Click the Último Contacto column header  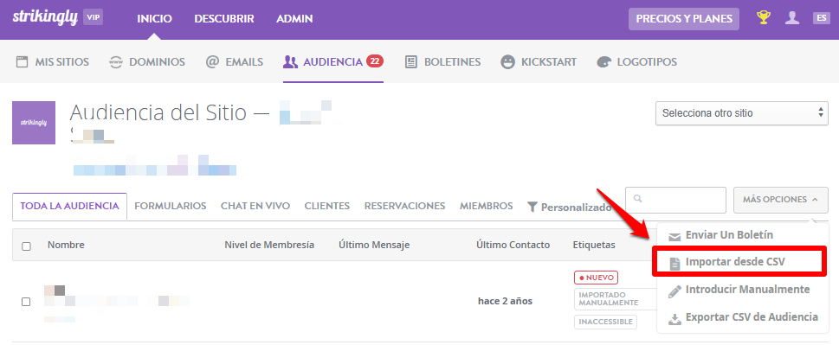tap(513, 245)
